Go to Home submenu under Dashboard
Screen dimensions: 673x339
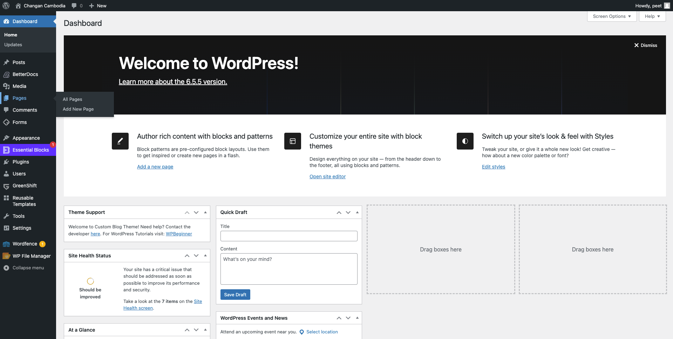coord(11,35)
